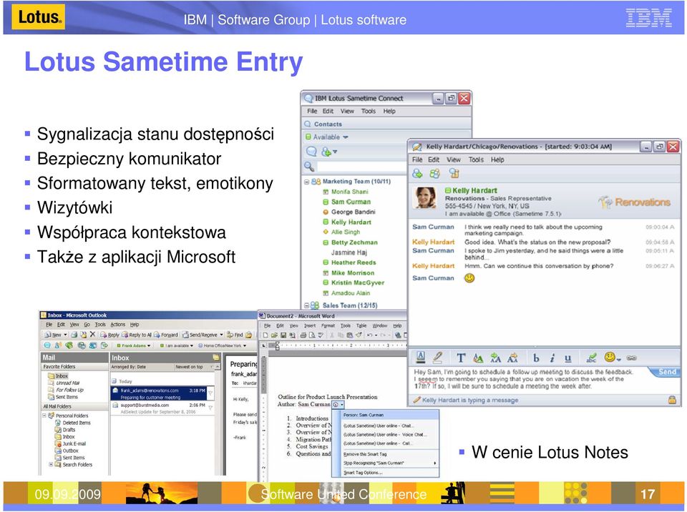Open Help menu in Kelly Hardart chat window

click(497, 160)
